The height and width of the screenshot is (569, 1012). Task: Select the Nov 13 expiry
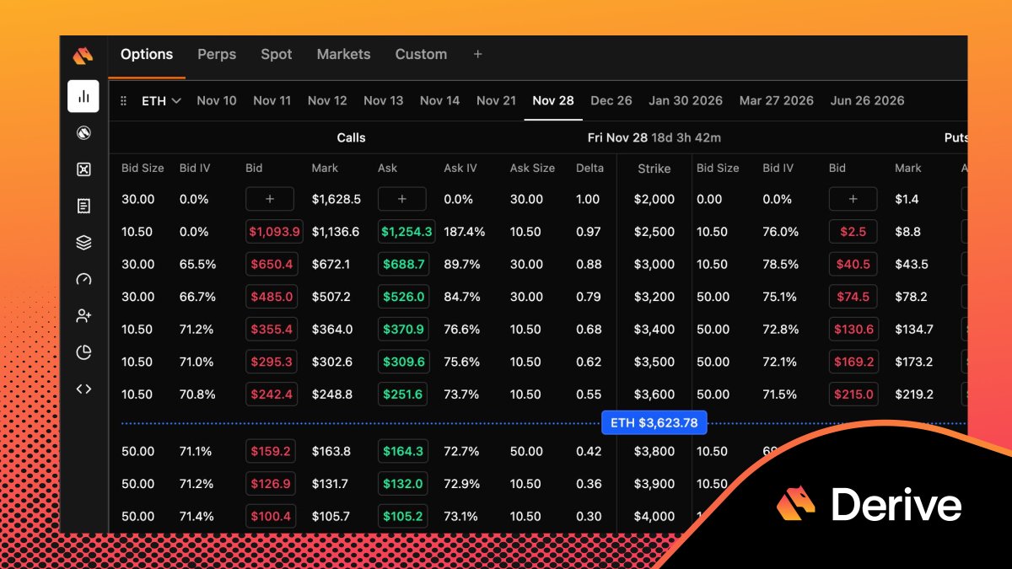click(384, 100)
